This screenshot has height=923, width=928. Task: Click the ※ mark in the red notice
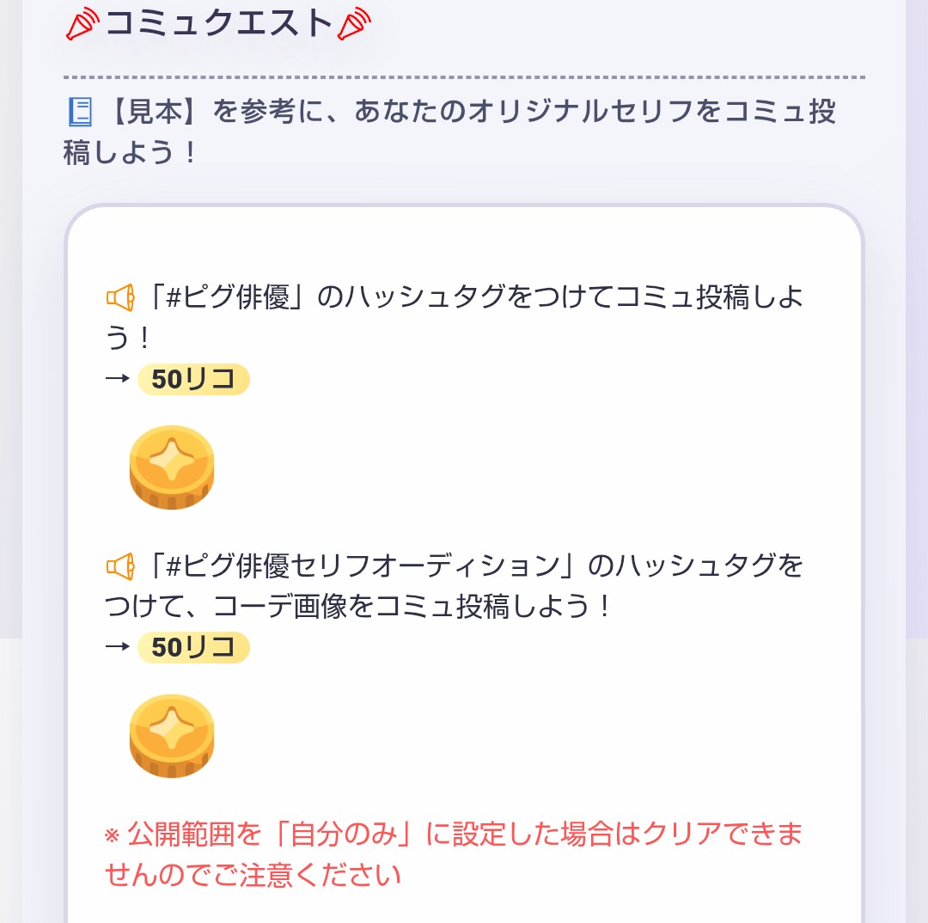click(112, 834)
